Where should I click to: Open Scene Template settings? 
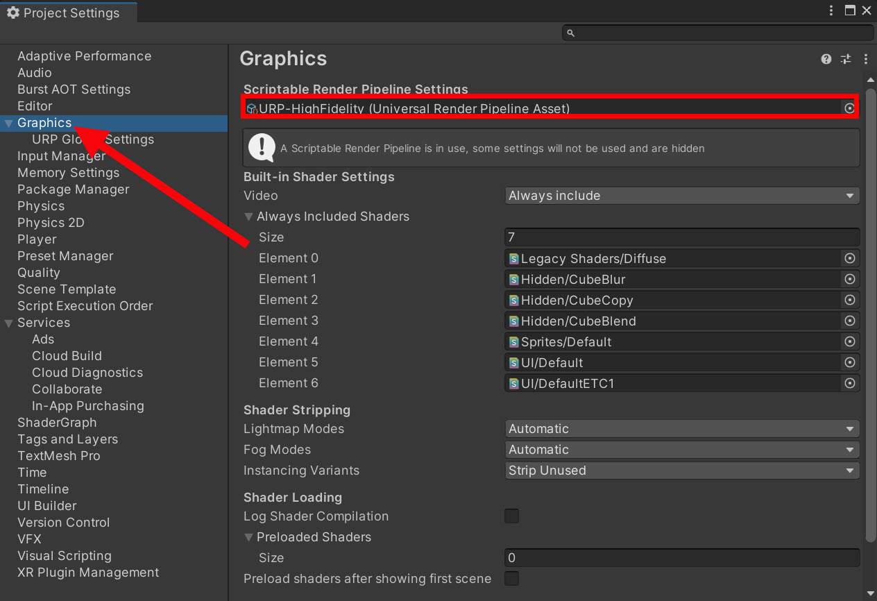(67, 289)
